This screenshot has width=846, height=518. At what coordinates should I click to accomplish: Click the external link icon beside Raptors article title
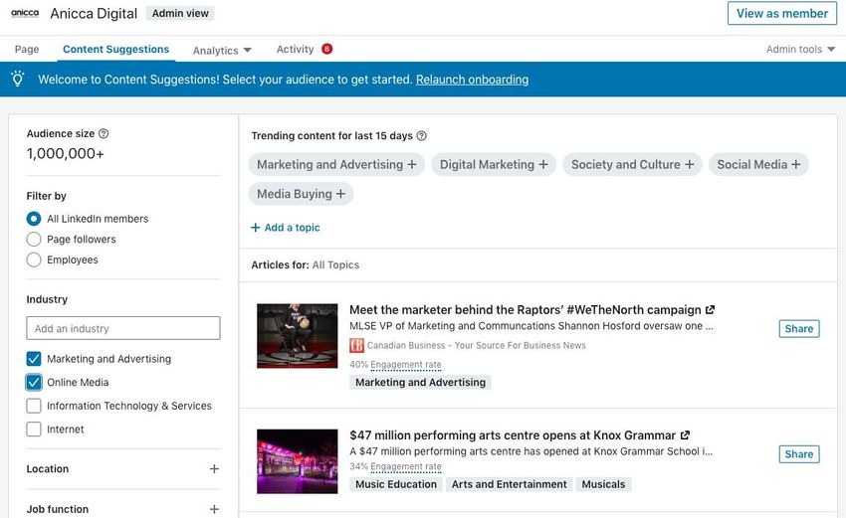point(710,310)
